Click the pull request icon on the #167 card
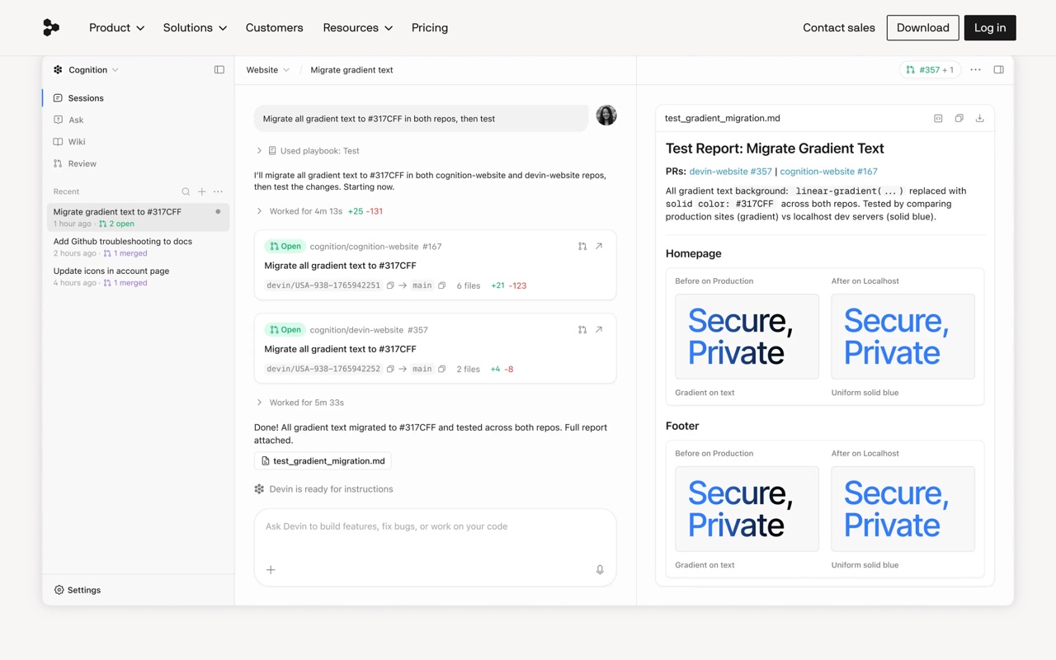The height and width of the screenshot is (660, 1056). pos(582,246)
